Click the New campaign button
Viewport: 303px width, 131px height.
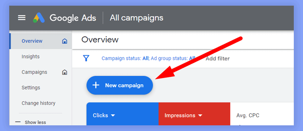[x=120, y=85]
